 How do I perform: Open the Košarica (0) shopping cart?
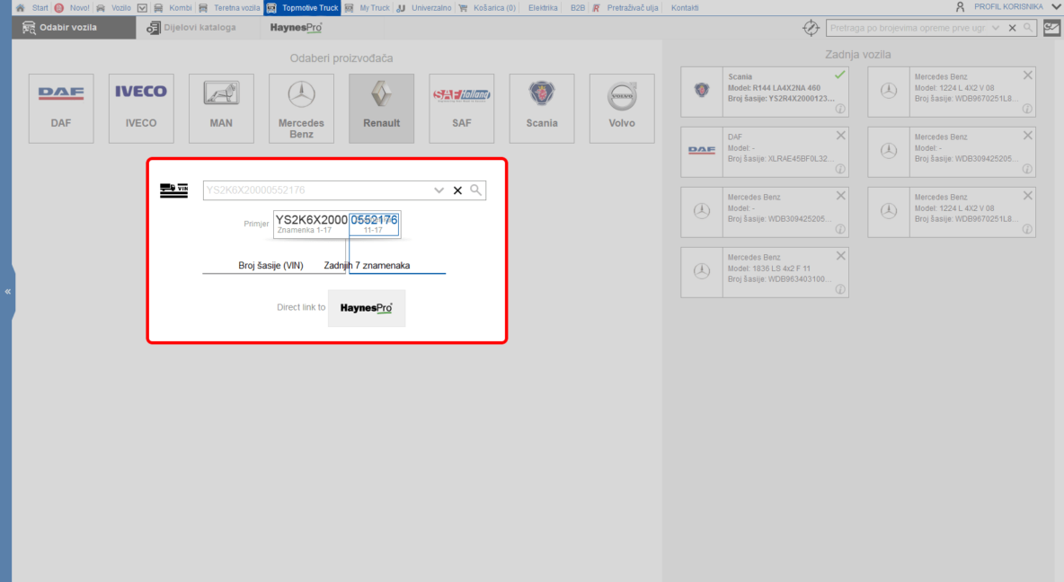(x=494, y=8)
